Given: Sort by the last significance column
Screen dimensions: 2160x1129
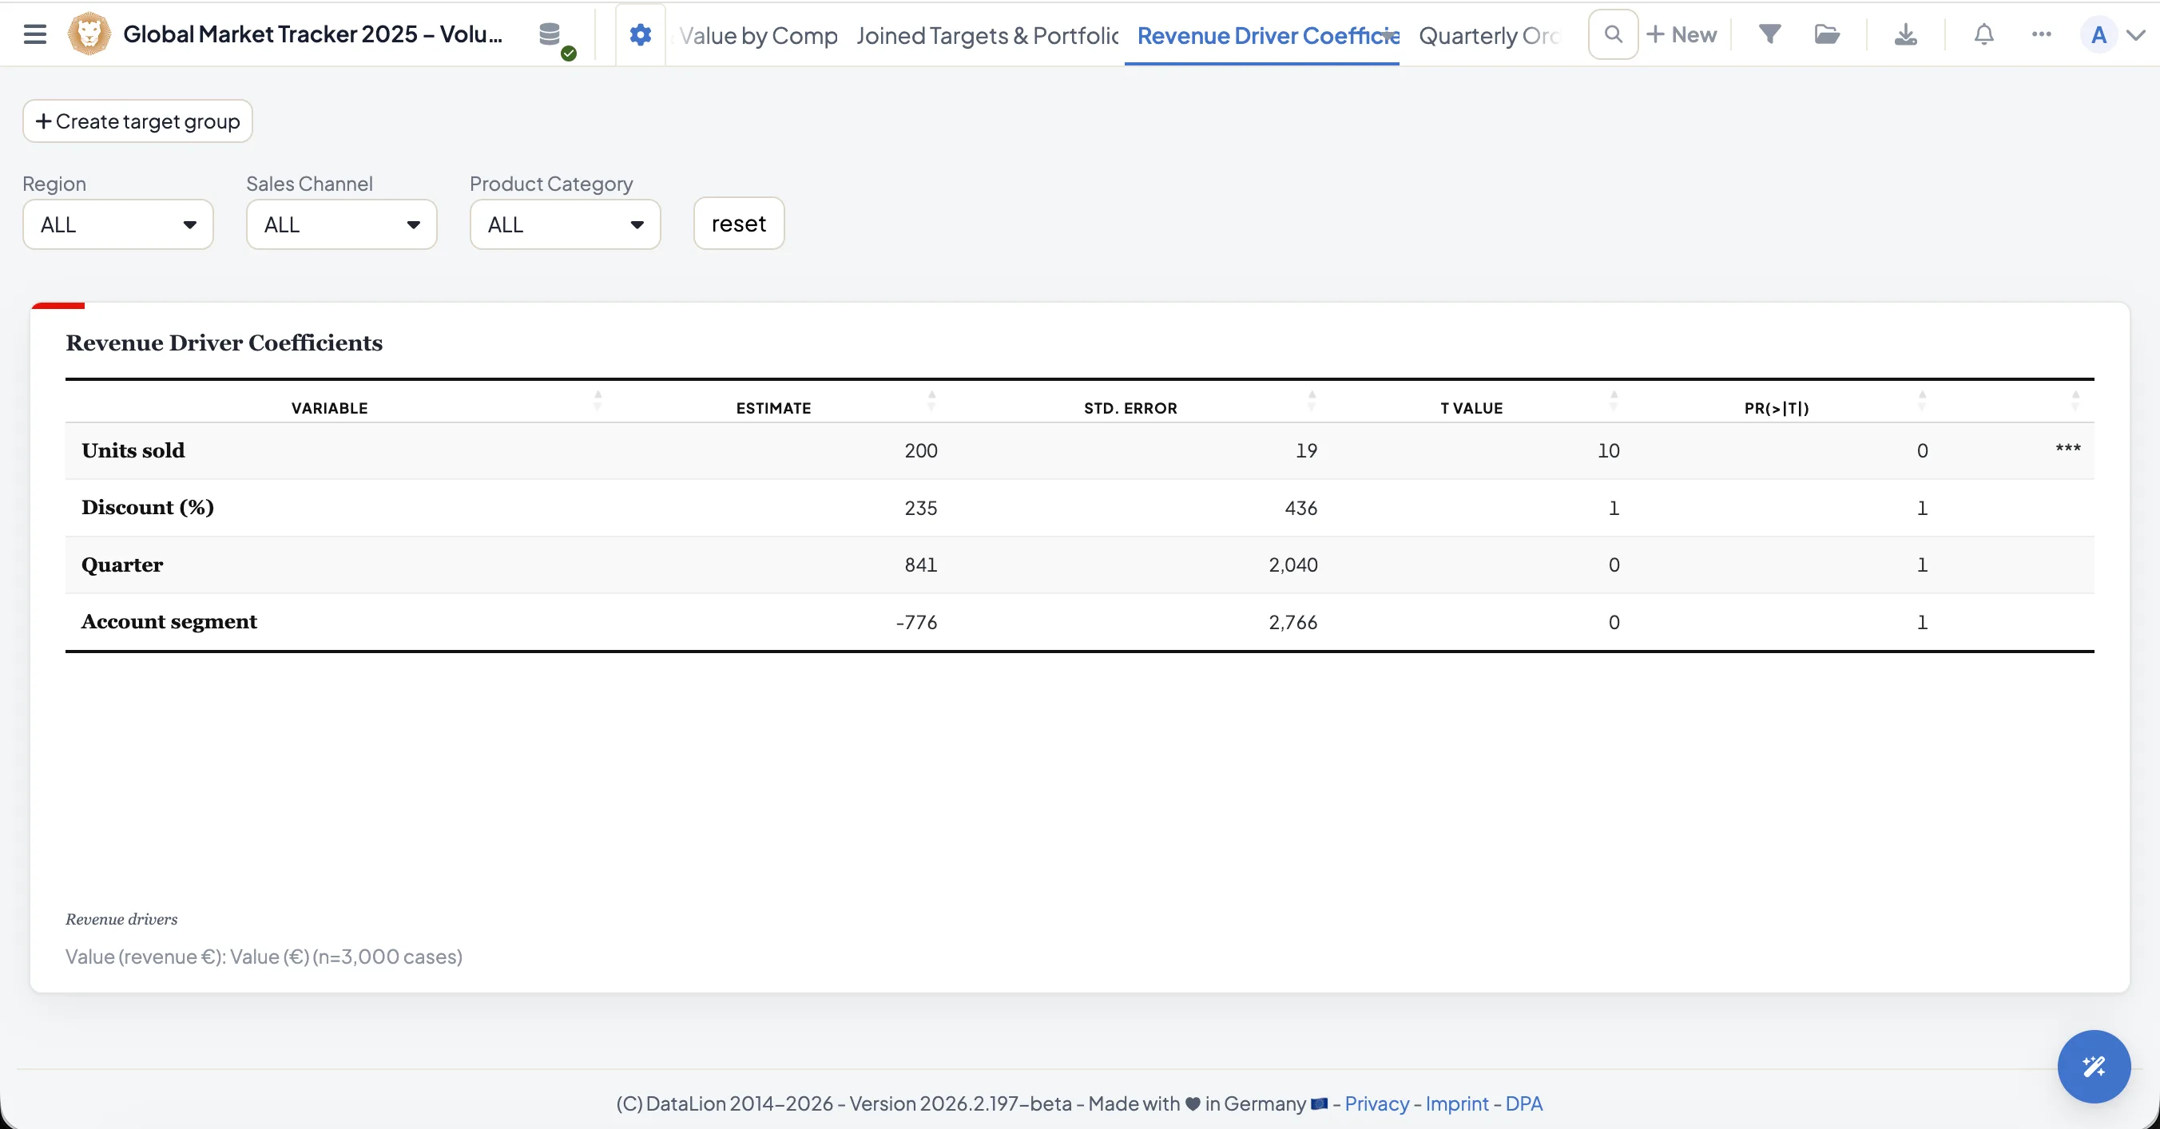Looking at the screenshot, I should [2075, 402].
